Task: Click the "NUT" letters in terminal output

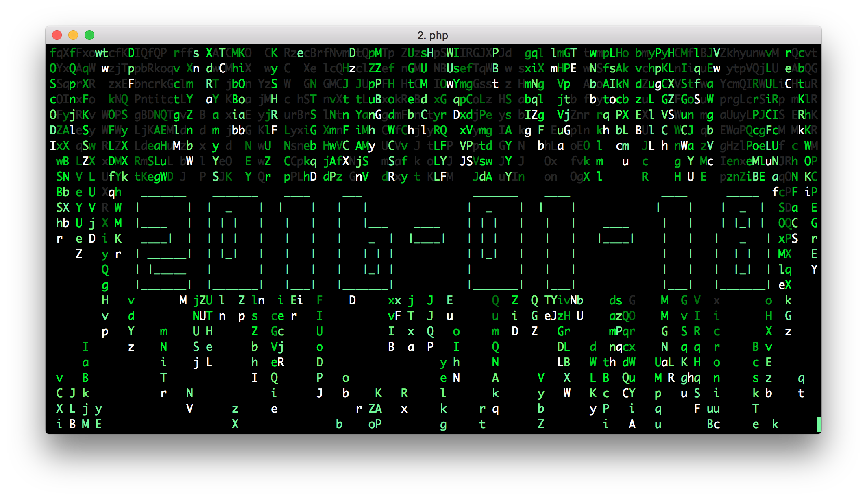Action: click(x=202, y=316)
